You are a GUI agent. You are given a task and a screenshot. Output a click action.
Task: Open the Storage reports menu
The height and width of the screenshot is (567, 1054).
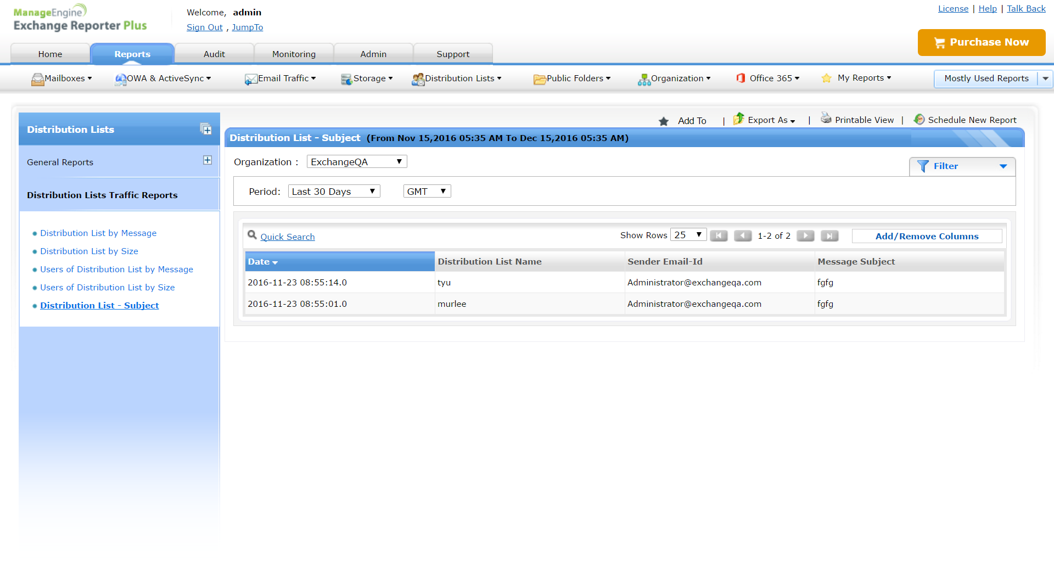[373, 78]
